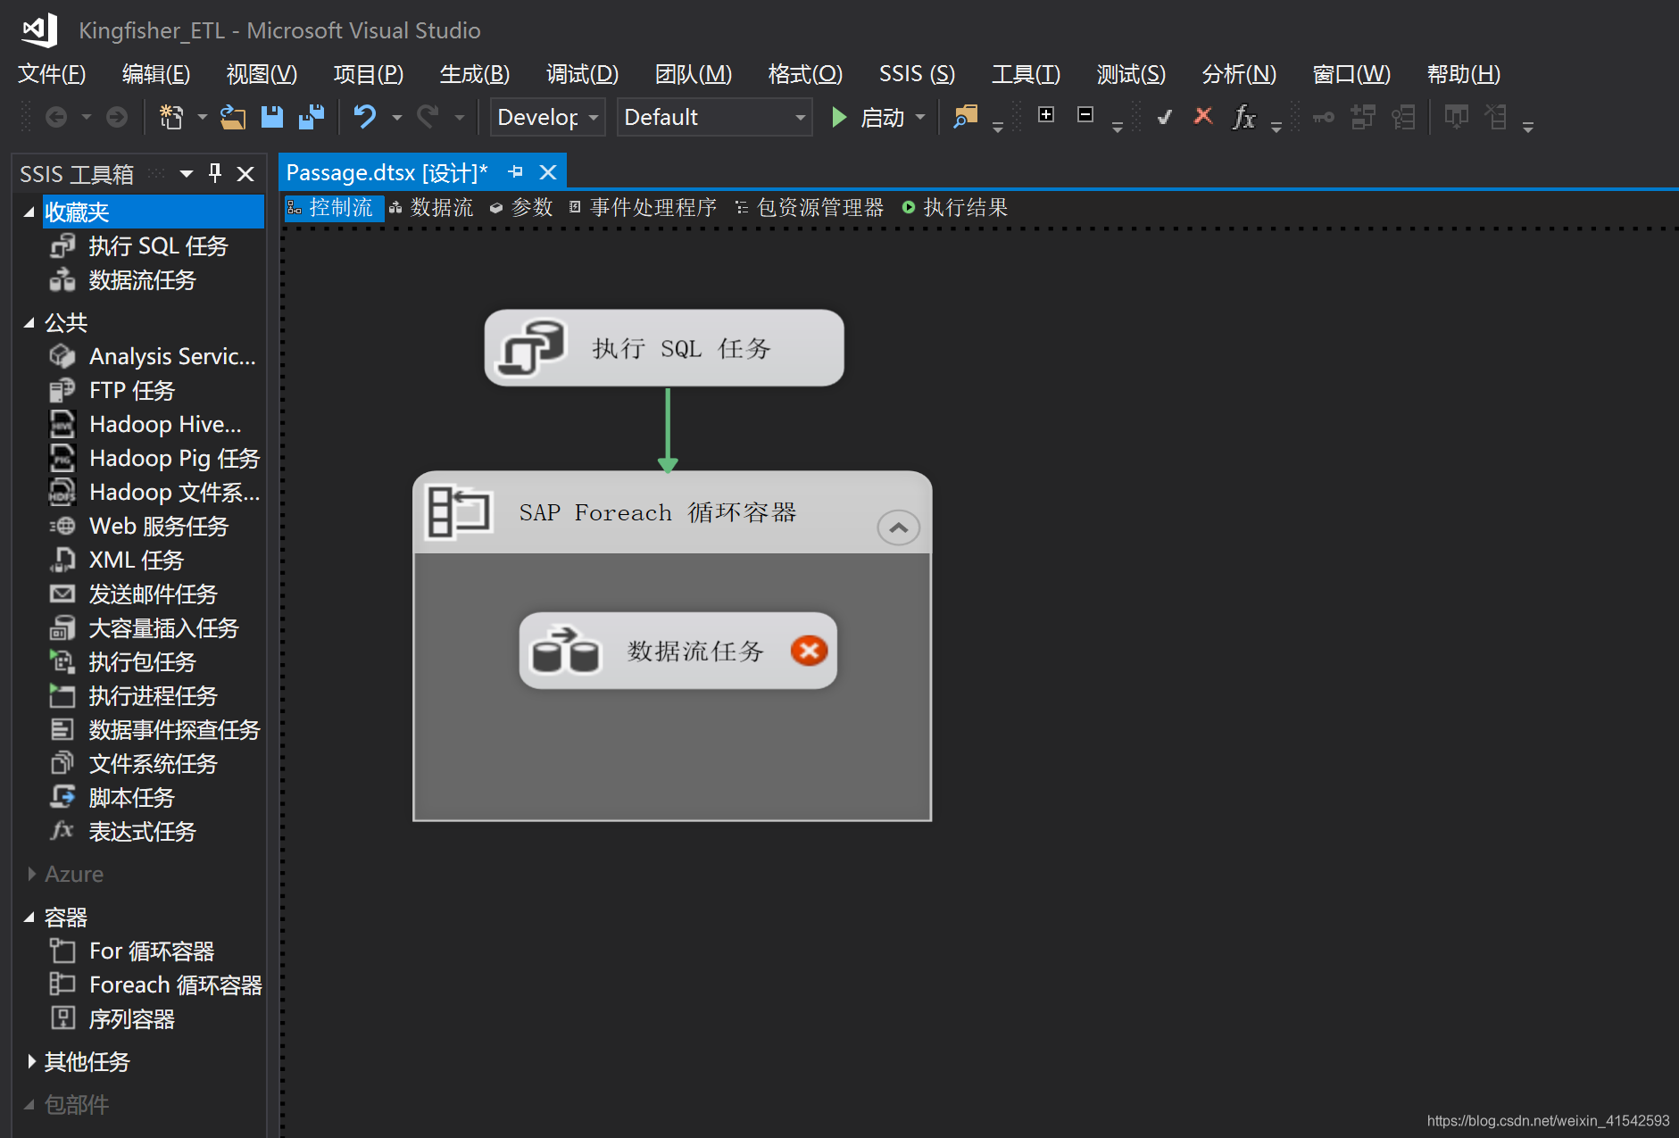Switch to the 参数 tab
Viewport: 1679px width, 1138px height.
(x=522, y=208)
